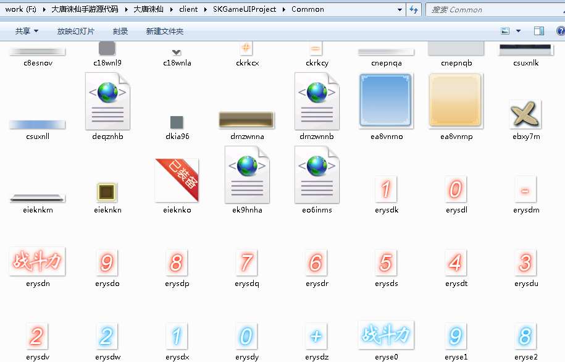Select the eieknkn brown square icon
The height and width of the screenshot is (362, 565).
coord(107,192)
